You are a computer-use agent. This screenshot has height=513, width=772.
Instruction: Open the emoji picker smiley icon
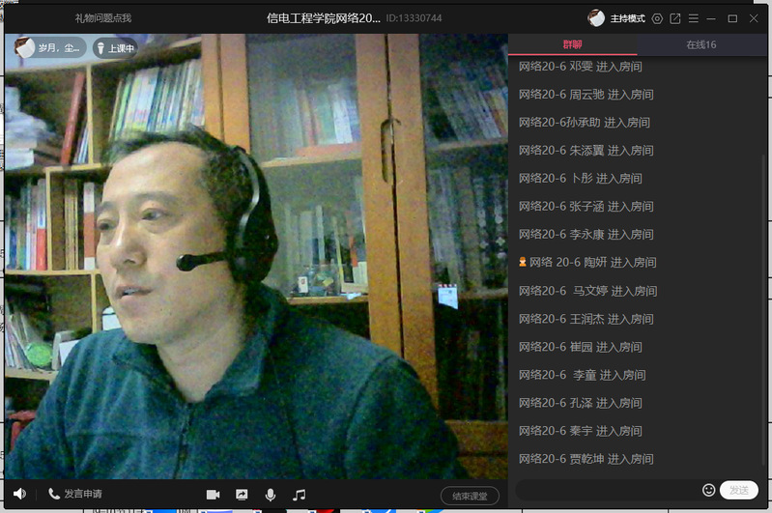pos(708,490)
